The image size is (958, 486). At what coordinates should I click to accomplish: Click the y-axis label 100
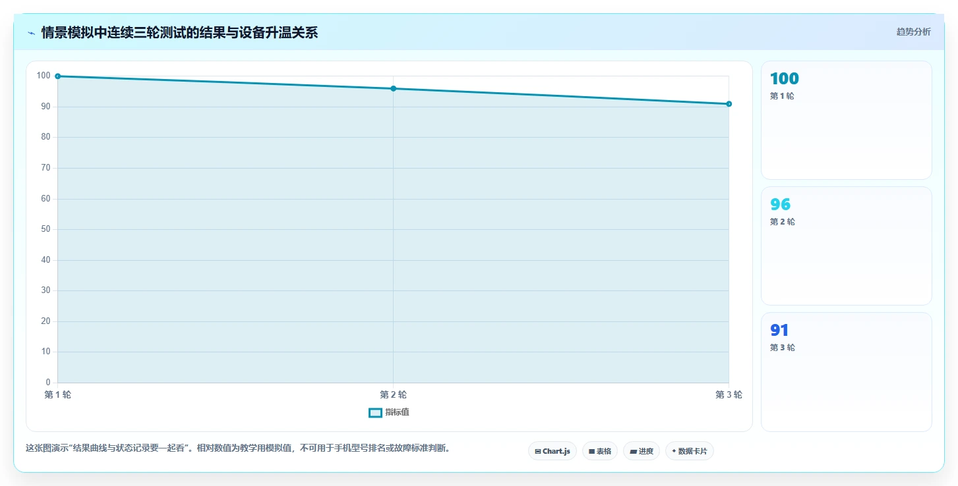(x=44, y=76)
